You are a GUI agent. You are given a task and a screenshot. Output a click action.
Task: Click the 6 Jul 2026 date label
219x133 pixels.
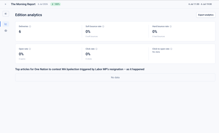click(43, 4)
